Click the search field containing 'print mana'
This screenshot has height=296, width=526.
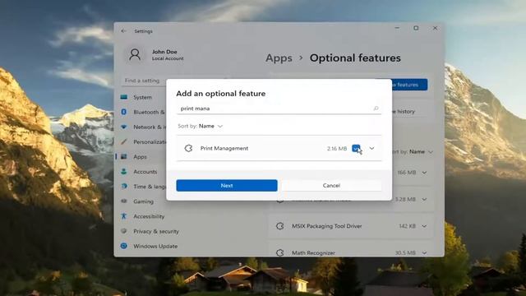click(x=279, y=109)
